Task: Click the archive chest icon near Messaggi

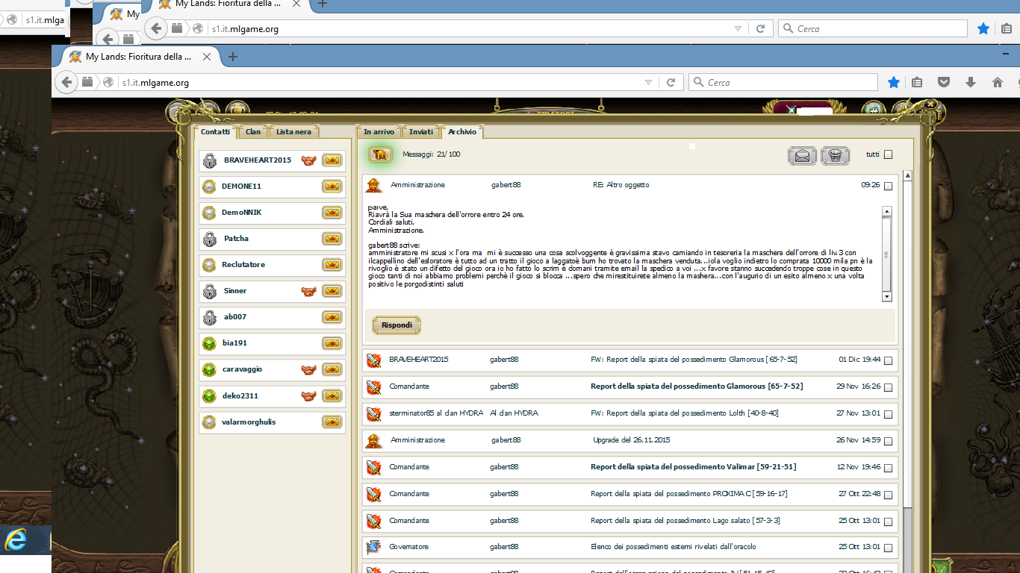Action: coord(380,154)
